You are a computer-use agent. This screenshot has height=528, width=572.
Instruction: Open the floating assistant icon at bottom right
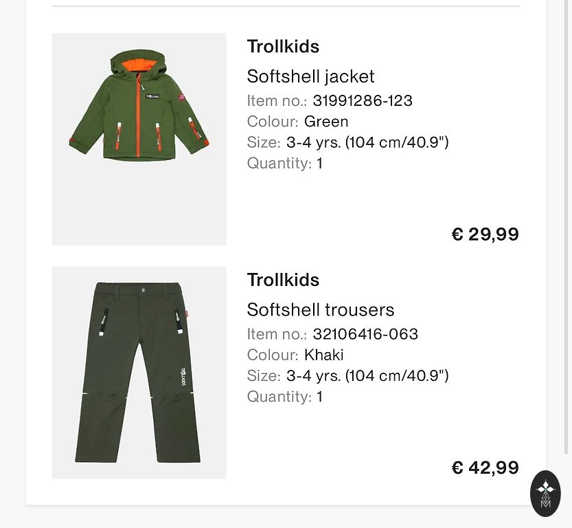(546, 493)
